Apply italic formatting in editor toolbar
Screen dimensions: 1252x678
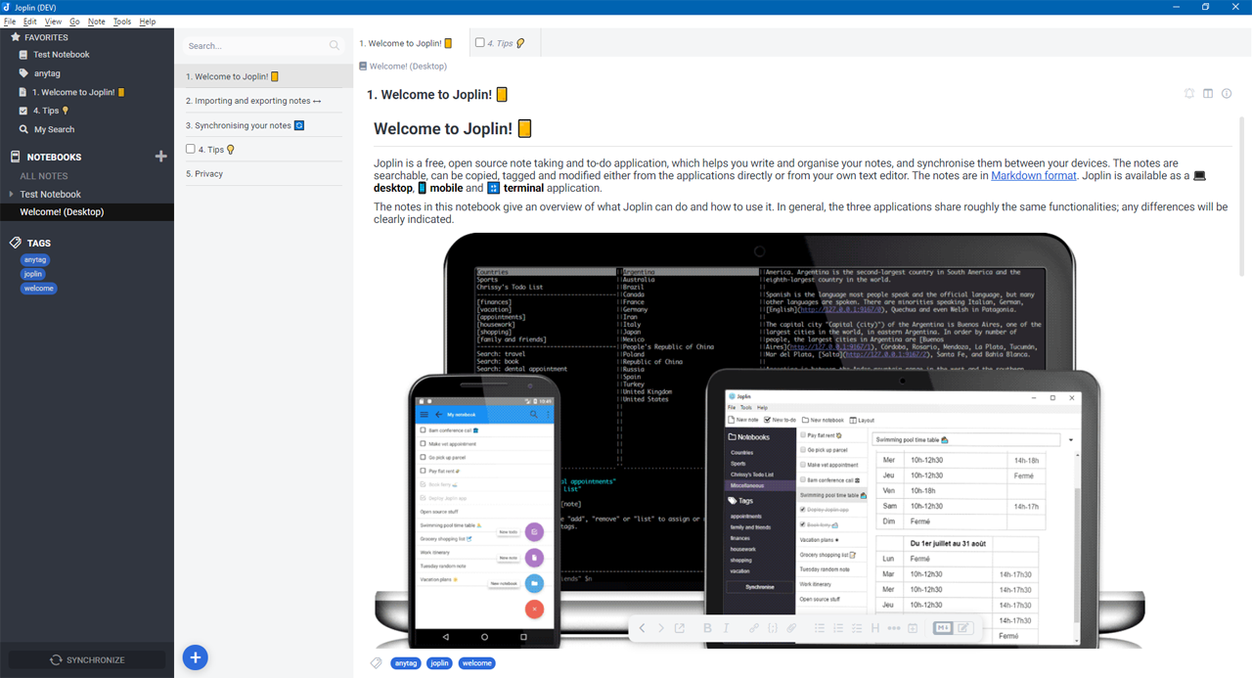pyautogui.click(x=726, y=628)
